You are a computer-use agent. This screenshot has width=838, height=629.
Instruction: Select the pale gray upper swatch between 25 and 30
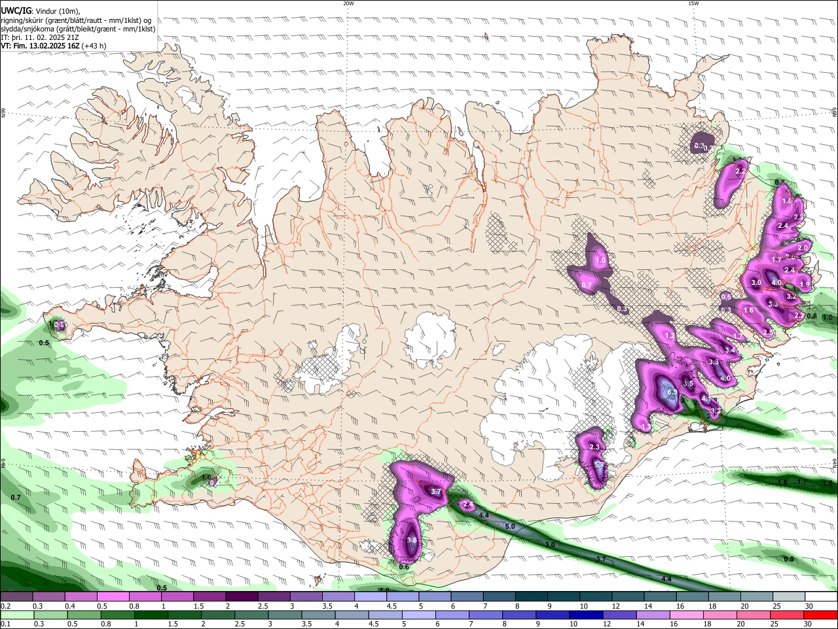788,596
